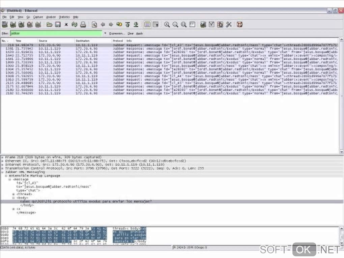The width and height of the screenshot is (344, 258).
Task: Open help via lifebuoy icon
Action: [x=239, y=25]
